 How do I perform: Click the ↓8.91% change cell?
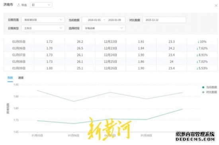(x=202, y=55)
